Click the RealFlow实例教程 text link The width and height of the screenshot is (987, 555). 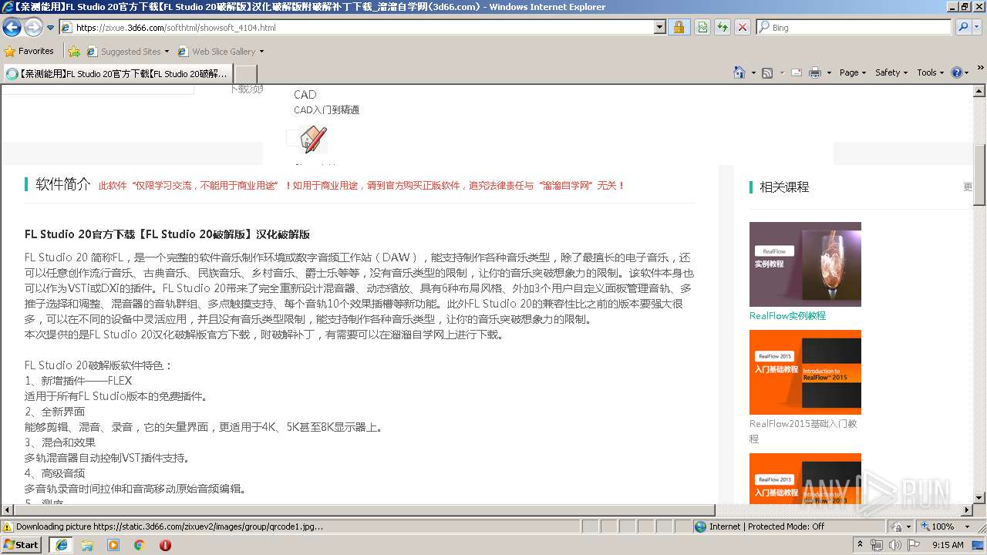click(787, 316)
